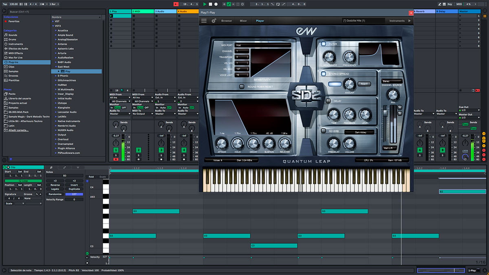The image size is (489, 275).
Task: Start playback with the green play button
Action: tap(205, 4)
